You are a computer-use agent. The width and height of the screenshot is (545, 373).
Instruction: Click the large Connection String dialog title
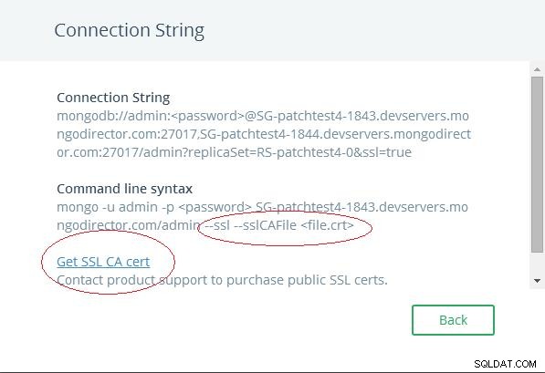point(130,31)
